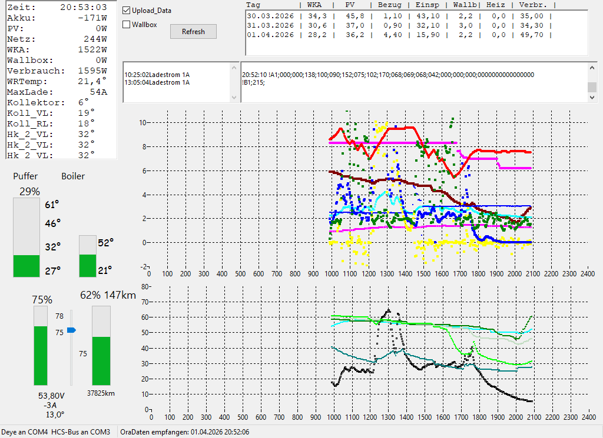
Task: Click the log box scrollbar thumb
Action: coord(592,88)
